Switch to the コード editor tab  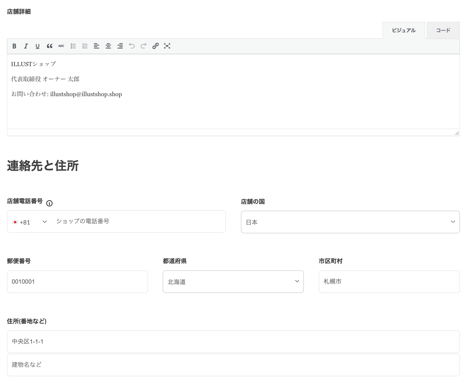tap(443, 31)
